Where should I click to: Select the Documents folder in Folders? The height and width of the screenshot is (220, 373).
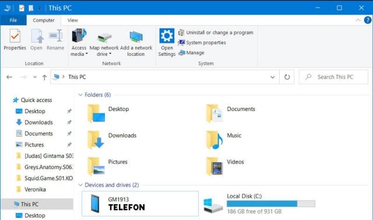(x=230, y=113)
